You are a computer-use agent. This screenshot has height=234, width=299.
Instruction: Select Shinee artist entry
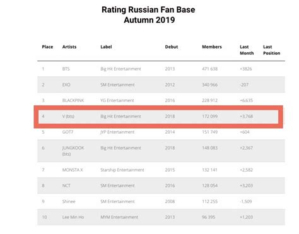tap(69, 201)
